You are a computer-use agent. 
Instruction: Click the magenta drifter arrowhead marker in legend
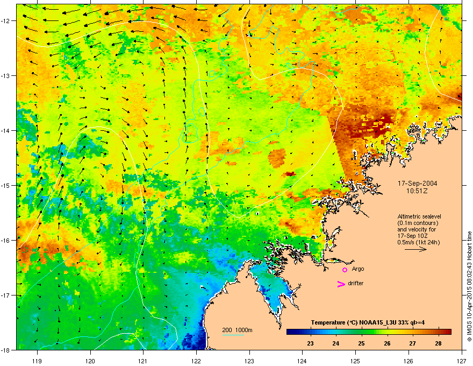pyautogui.click(x=341, y=284)
